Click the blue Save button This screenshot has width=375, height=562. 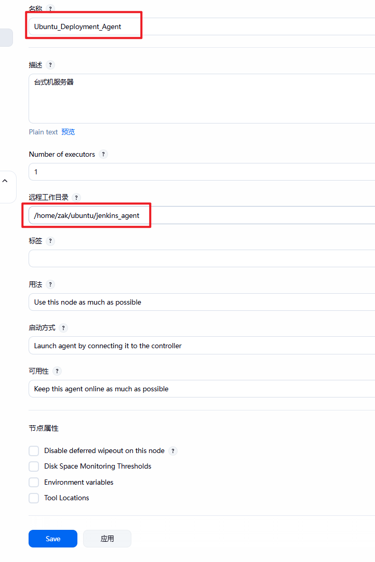53,539
